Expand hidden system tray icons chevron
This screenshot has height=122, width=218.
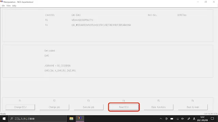(161, 119)
